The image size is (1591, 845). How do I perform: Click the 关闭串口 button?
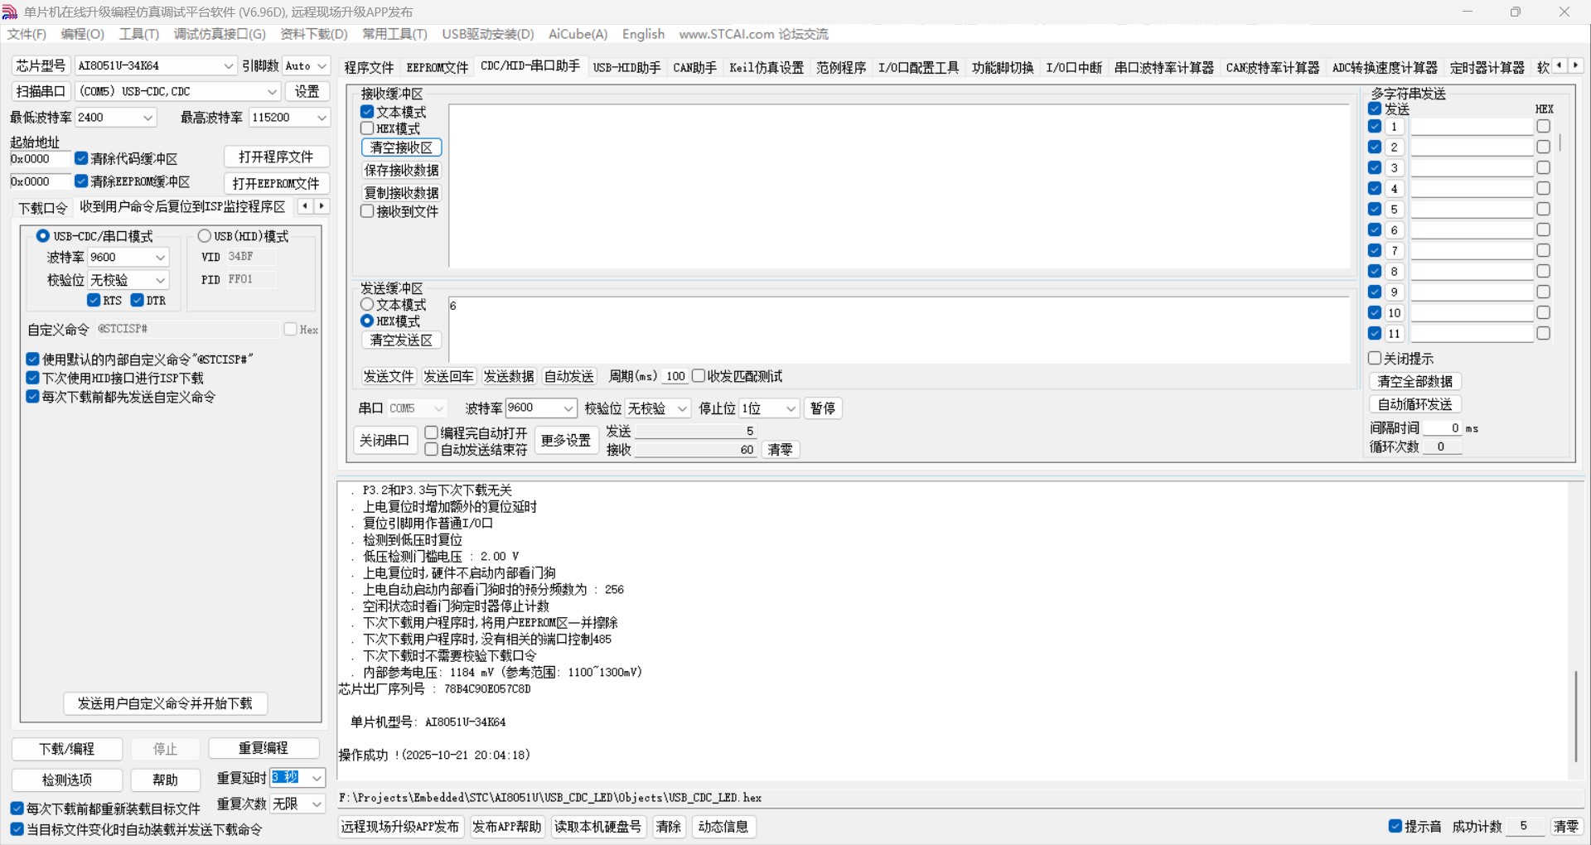click(384, 440)
